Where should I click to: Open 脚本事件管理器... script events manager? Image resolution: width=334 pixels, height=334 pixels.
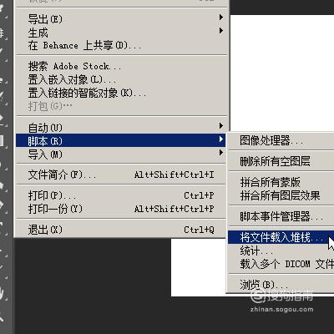click(x=281, y=216)
